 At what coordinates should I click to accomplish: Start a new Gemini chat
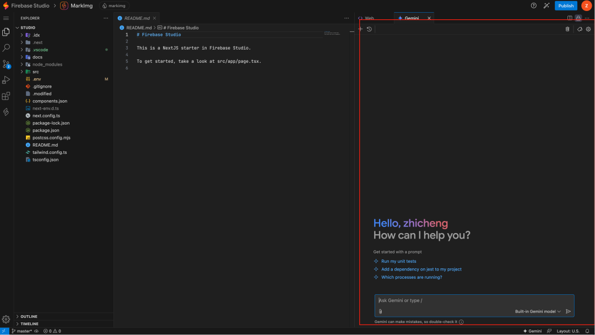pyautogui.click(x=360, y=29)
